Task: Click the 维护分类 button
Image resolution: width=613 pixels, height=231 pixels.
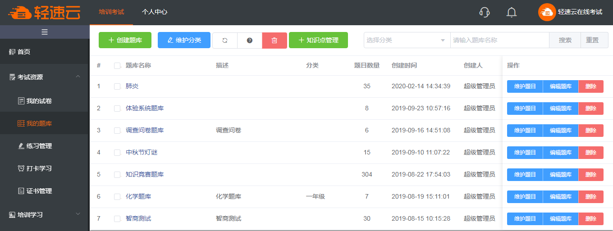Action: [x=184, y=40]
